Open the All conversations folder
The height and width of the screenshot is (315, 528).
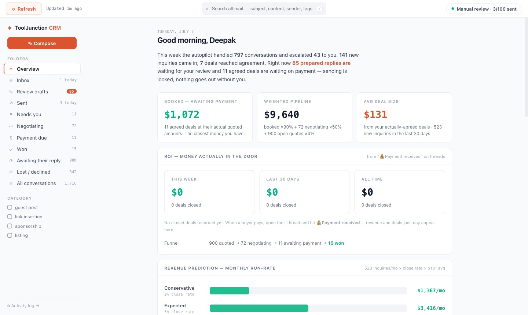point(42,183)
